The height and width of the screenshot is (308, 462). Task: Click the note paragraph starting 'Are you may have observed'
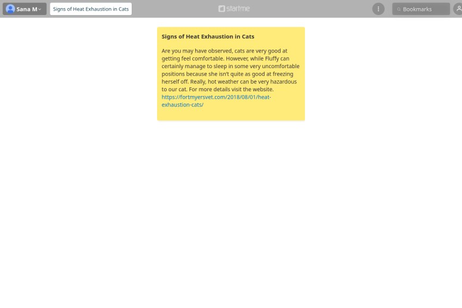[x=230, y=70]
